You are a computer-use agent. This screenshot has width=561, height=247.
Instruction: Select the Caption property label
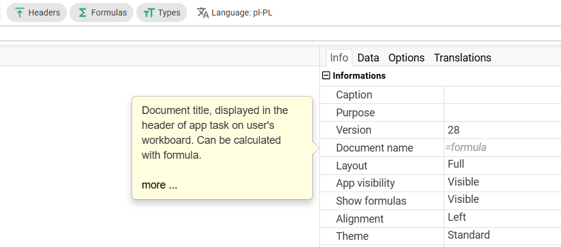coord(354,95)
